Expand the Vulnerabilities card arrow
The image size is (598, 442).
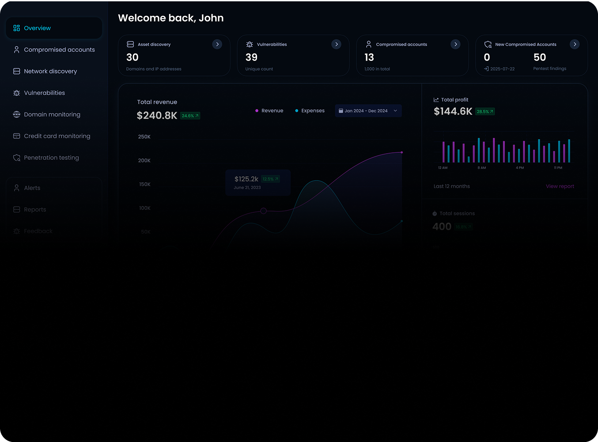click(x=337, y=44)
